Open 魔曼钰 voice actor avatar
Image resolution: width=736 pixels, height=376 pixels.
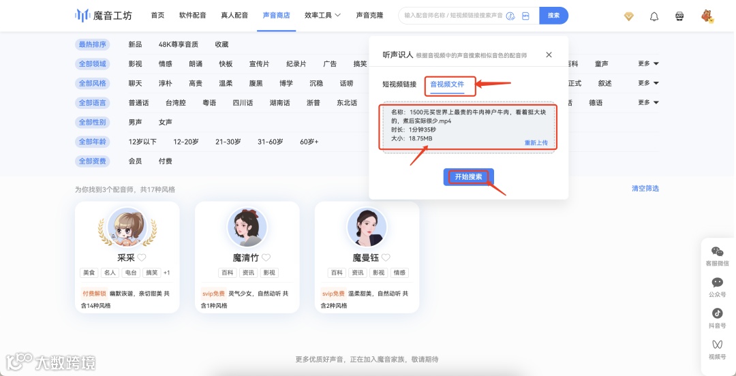[x=367, y=228]
